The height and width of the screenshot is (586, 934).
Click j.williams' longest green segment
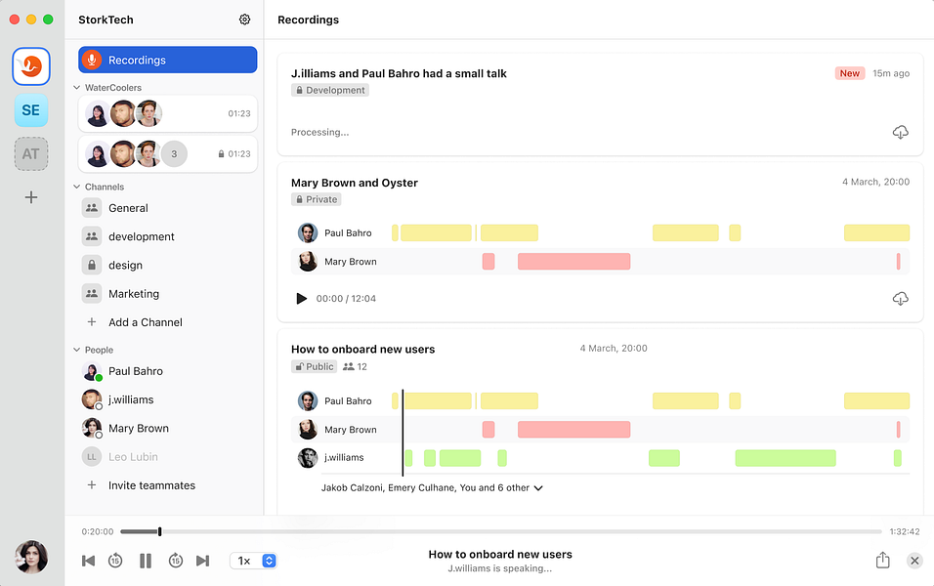coord(785,458)
